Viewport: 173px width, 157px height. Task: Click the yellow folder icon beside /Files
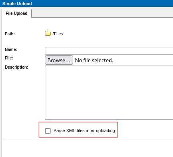click(48, 33)
